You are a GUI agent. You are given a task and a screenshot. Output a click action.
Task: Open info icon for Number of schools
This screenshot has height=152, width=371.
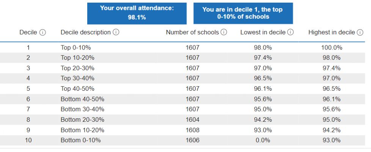coord(224,32)
